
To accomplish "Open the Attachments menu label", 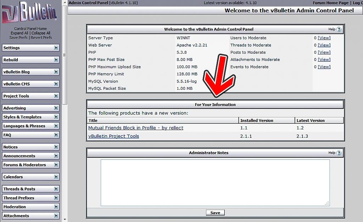I will [16, 216].
